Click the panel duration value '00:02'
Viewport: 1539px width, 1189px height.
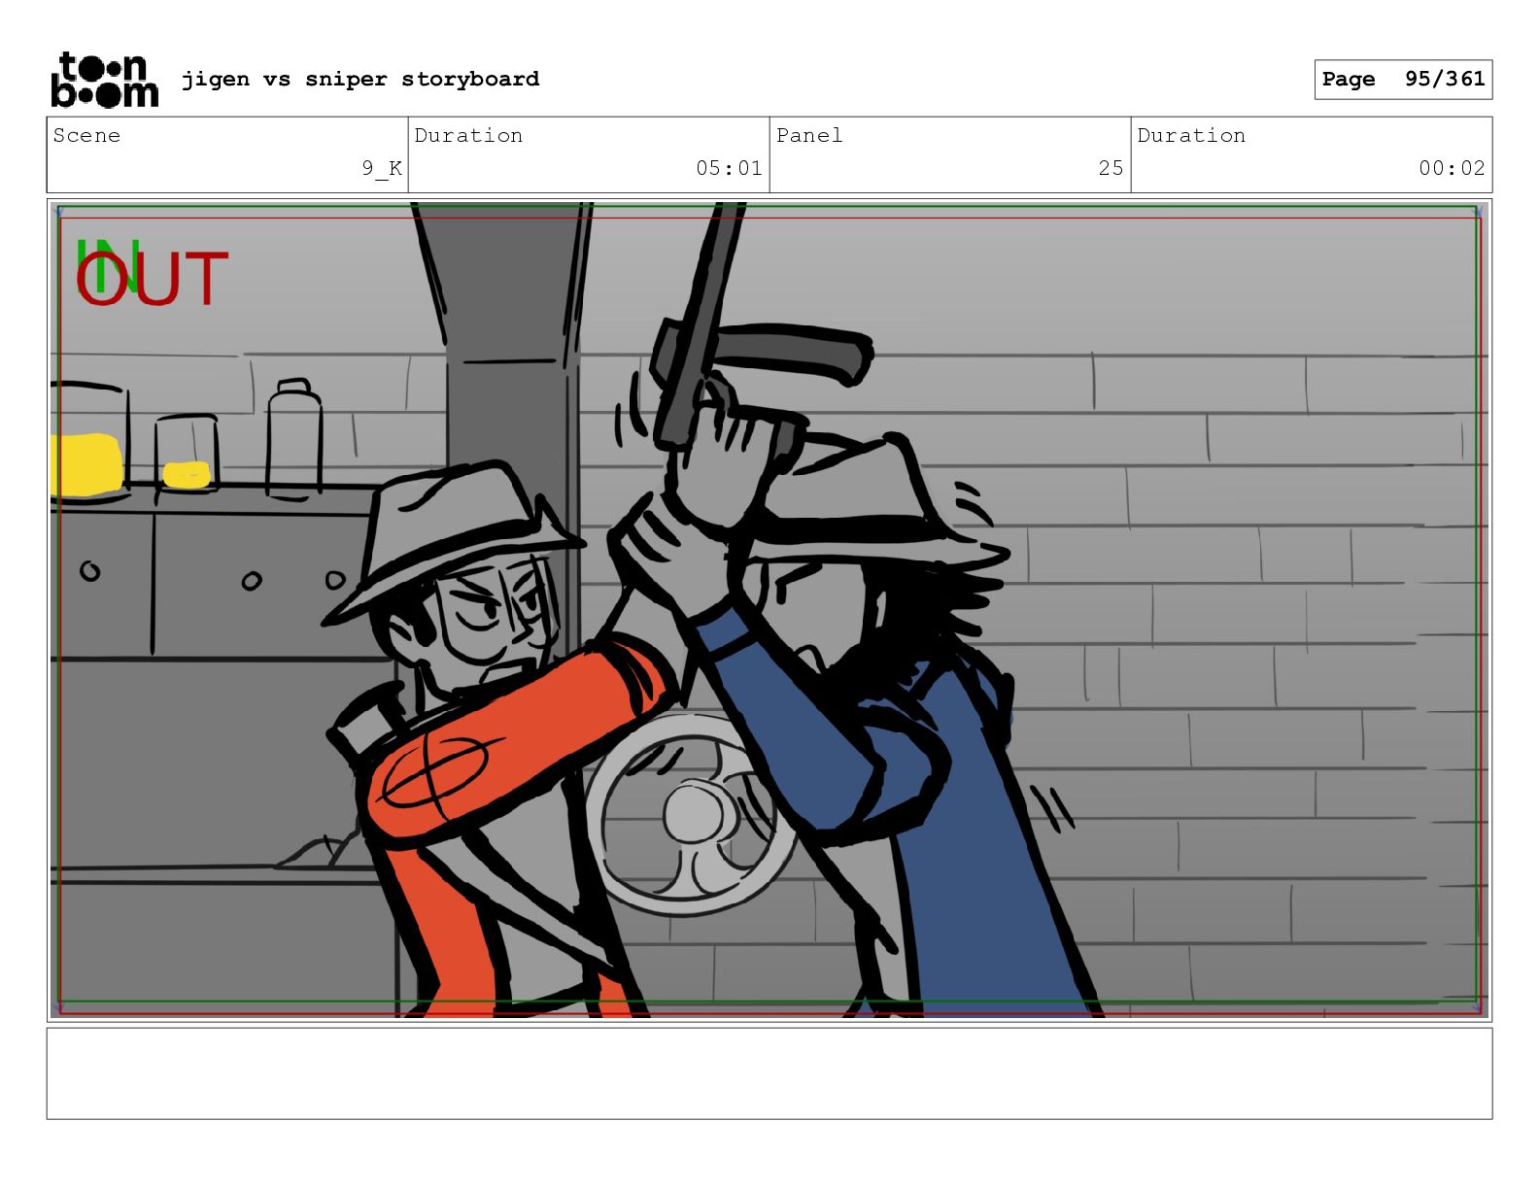tap(1452, 168)
